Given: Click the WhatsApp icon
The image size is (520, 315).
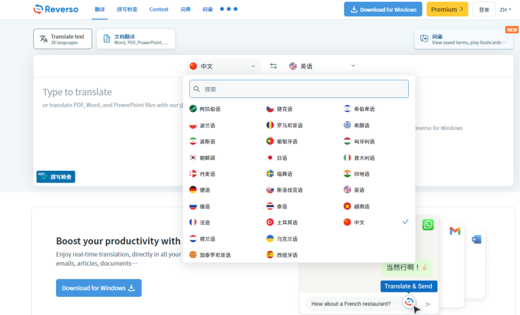Looking at the screenshot, I should pos(427,225).
